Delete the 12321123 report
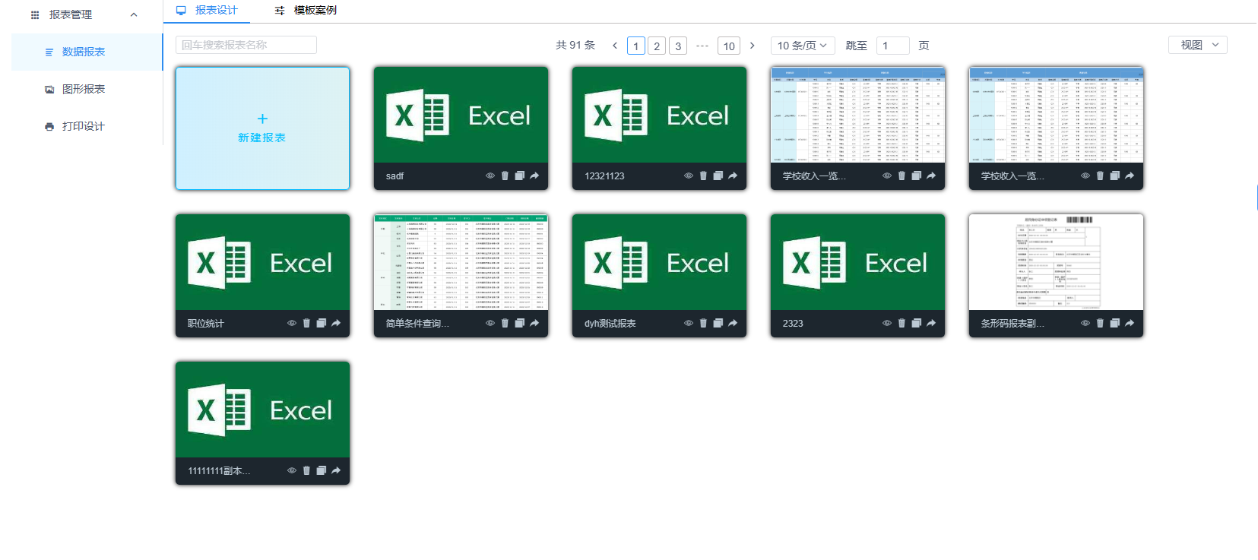 coord(703,176)
